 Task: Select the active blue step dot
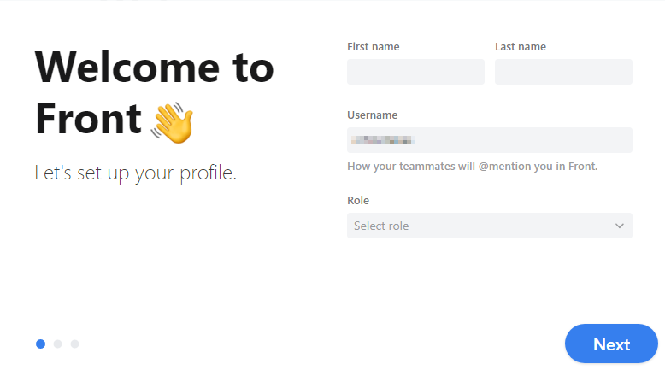pyautogui.click(x=40, y=344)
